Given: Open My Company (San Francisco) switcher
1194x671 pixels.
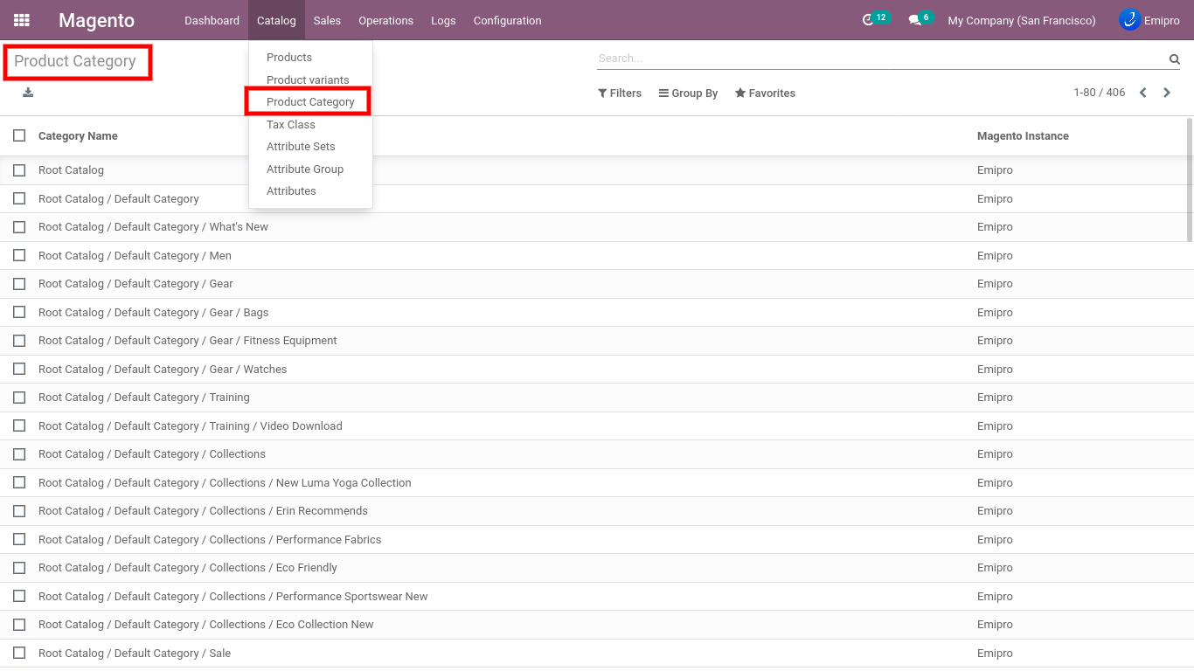Looking at the screenshot, I should pyautogui.click(x=1022, y=20).
